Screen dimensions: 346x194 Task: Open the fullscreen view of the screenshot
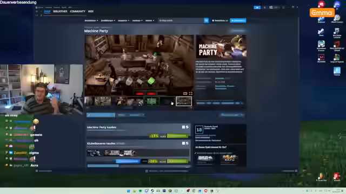(191, 93)
